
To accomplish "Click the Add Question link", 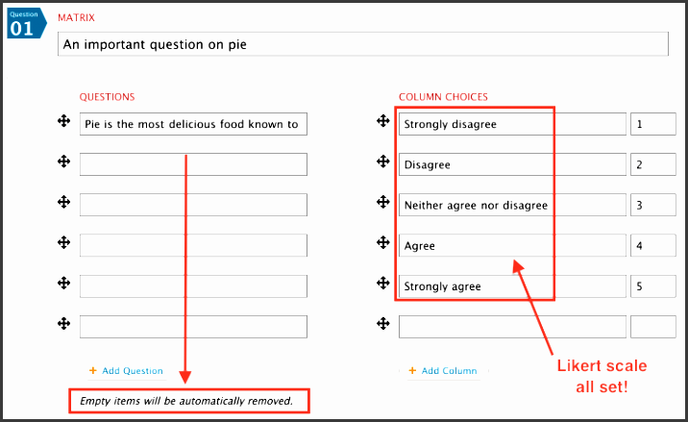I will 132,371.
